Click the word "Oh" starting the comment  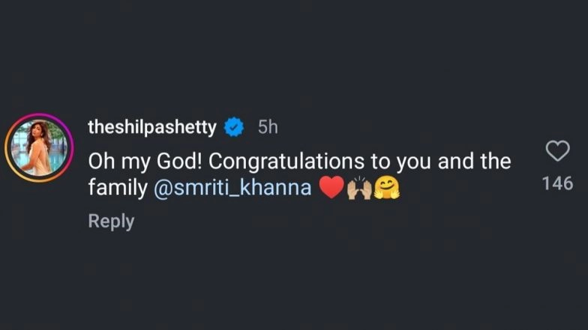[x=99, y=161]
